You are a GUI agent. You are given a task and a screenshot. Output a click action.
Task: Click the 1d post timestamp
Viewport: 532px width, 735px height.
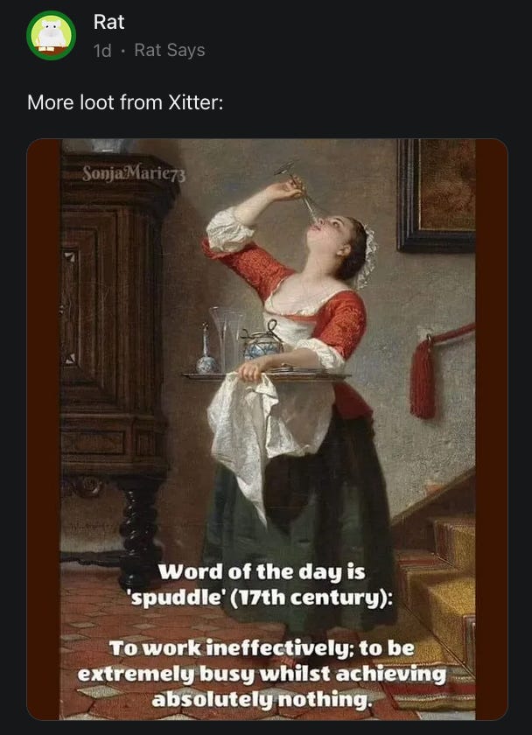[x=102, y=51]
